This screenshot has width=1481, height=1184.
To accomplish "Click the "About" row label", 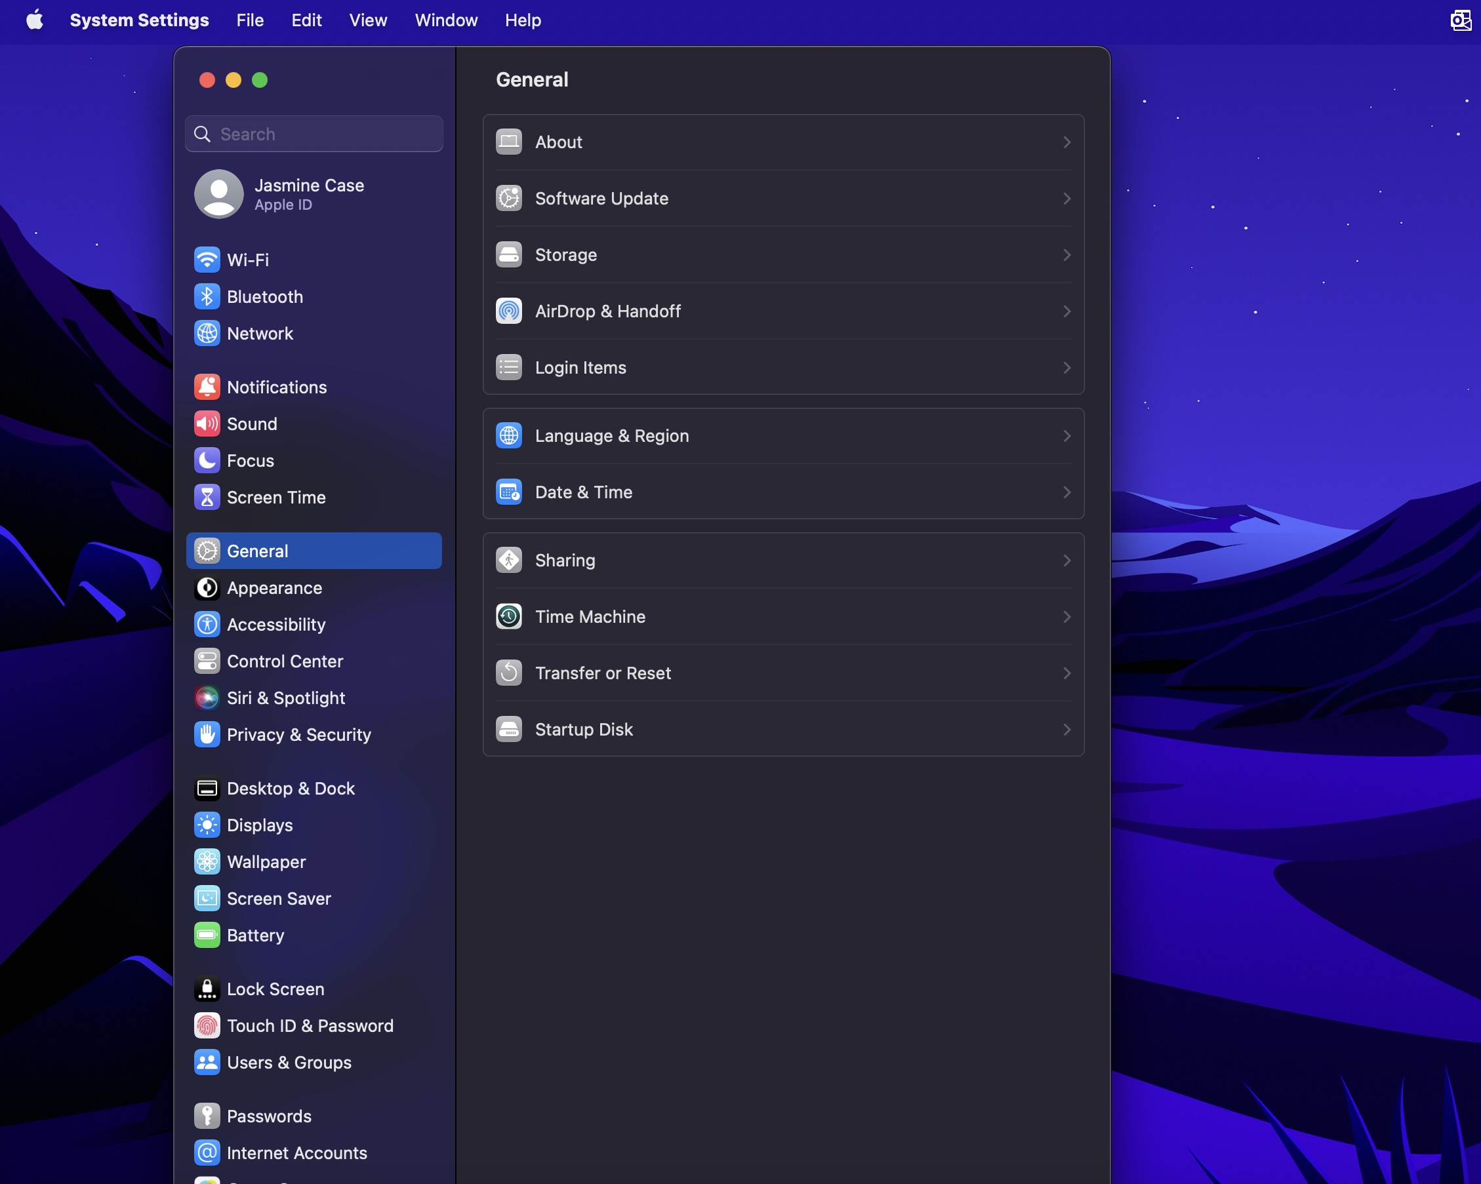I will pos(559,142).
